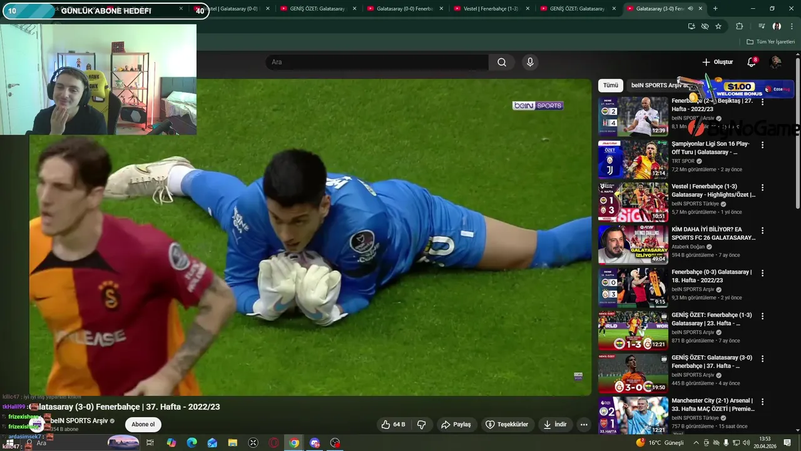
Task: Open options for Manchester City Arsenal video
Action: (x=762, y=402)
